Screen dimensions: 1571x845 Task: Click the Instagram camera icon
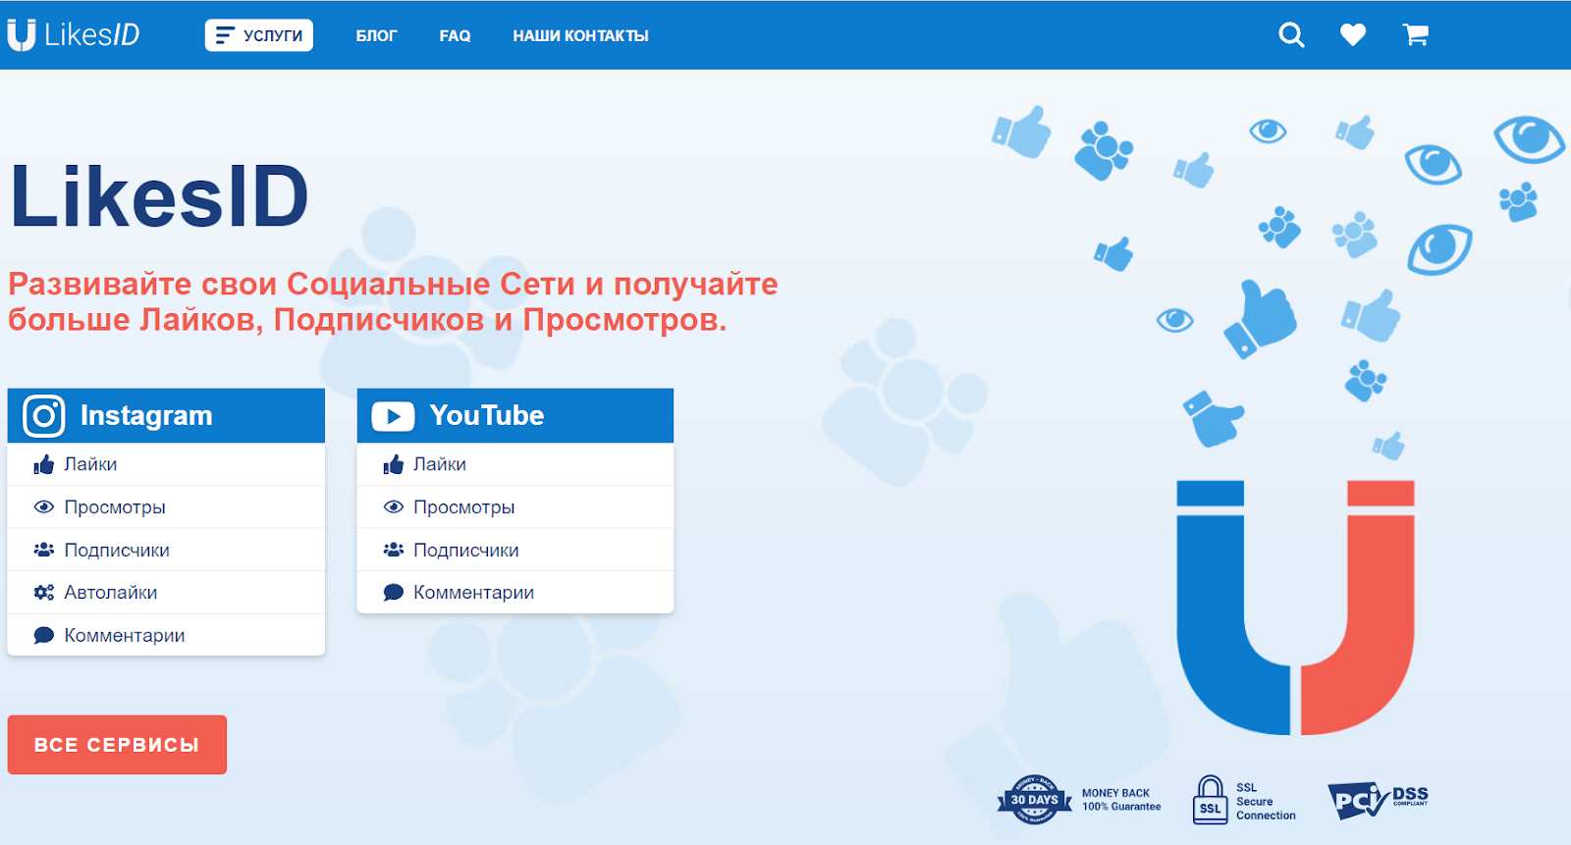click(x=44, y=416)
